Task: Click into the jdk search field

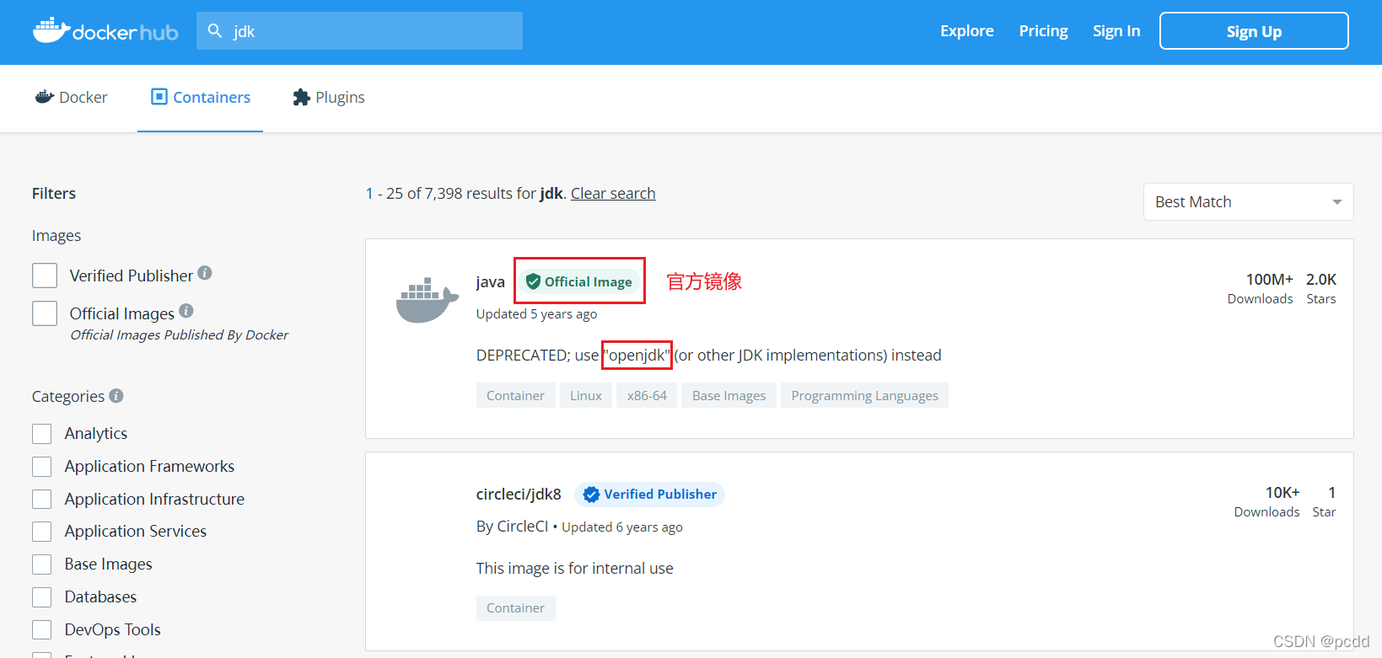Action: 371,31
